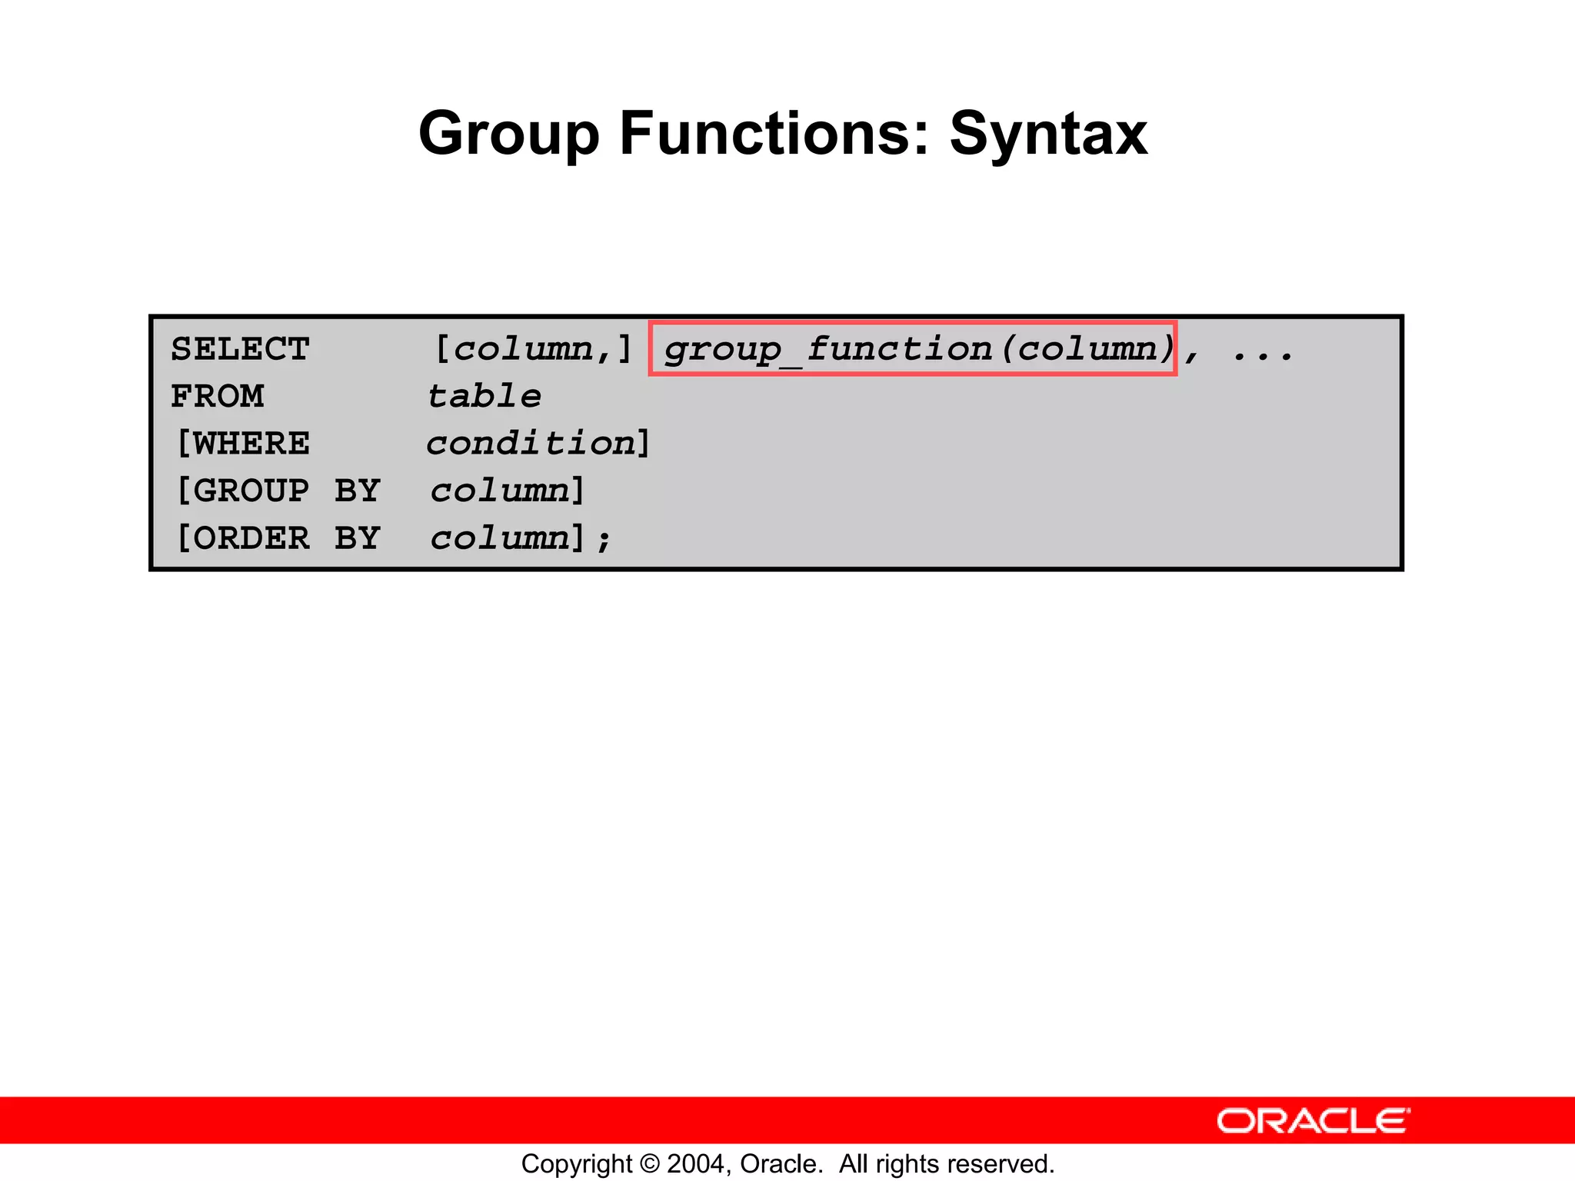Click column]; in the ORDER BY line

520,538
